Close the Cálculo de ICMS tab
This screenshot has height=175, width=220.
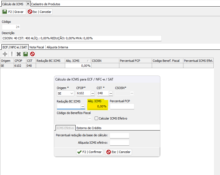pos(28,4)
